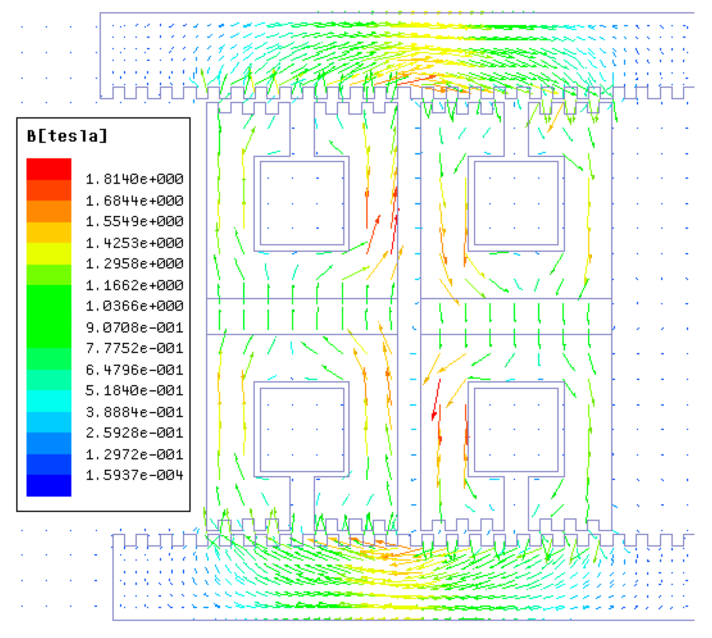
Task: Click the red swatch atop the legend
Action: (49, 169)
